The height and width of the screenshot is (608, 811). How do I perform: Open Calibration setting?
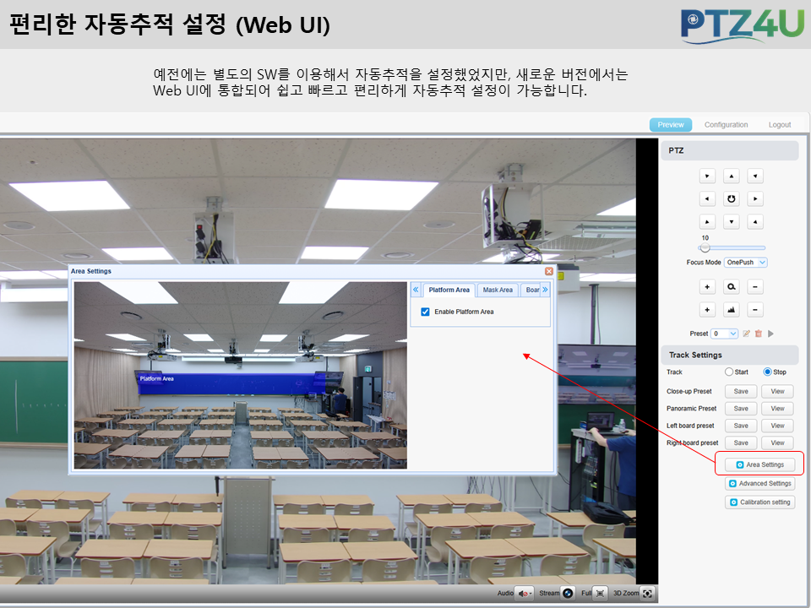pos(759,502)
